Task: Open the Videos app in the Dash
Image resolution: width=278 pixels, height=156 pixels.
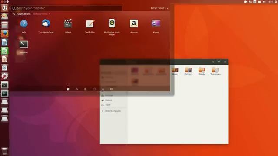Action: (x=68, y=26)
